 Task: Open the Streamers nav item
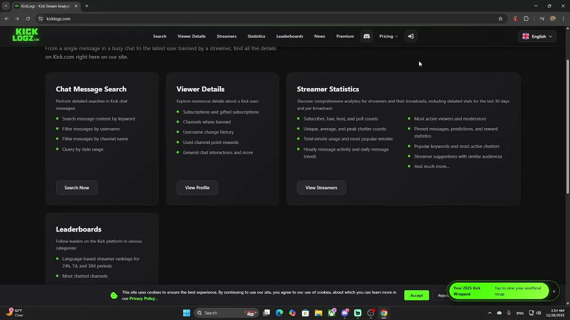pyautogui.click(x=226, y=36)
